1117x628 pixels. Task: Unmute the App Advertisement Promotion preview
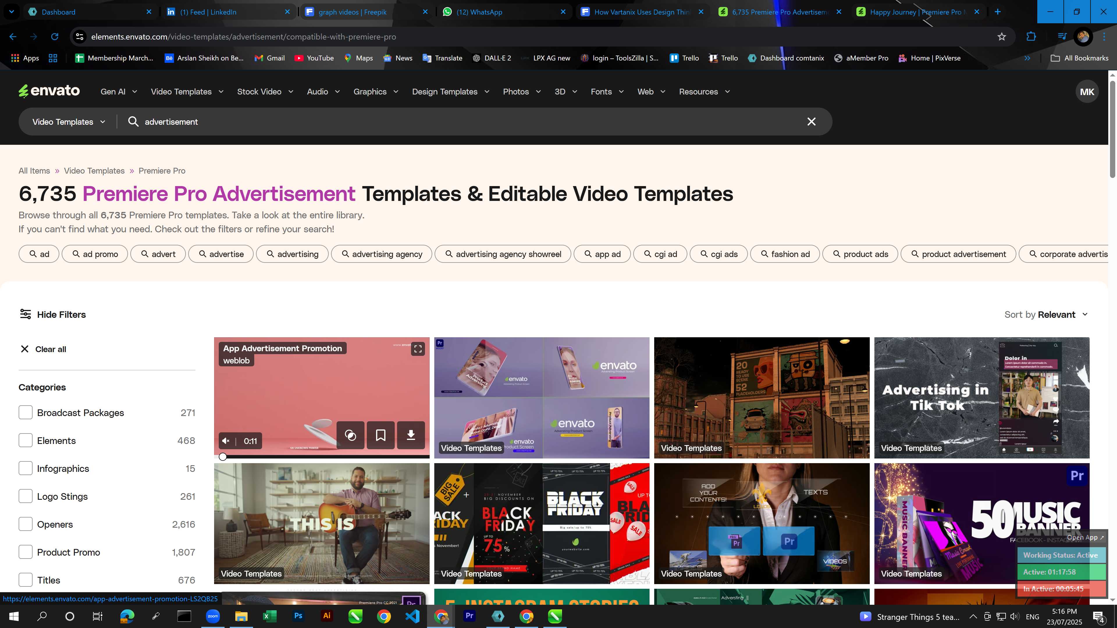(226, 441)
